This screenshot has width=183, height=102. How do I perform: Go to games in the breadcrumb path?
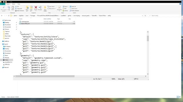tap(69, 16)
